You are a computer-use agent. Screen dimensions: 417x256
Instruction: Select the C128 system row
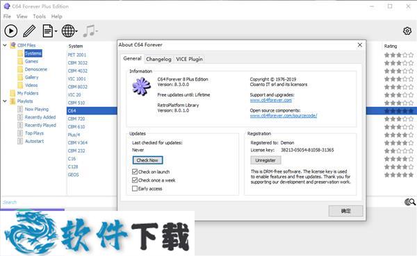72,167
